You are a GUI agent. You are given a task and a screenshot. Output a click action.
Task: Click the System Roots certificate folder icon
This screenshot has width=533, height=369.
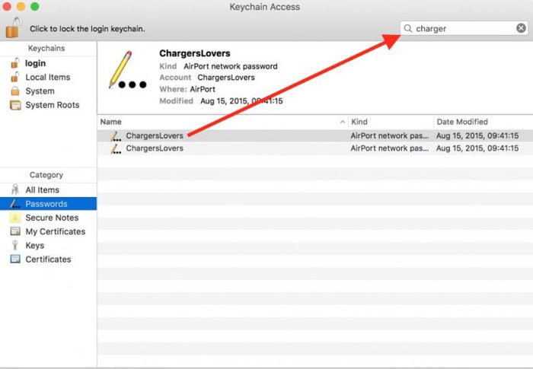tap(15, 105)
